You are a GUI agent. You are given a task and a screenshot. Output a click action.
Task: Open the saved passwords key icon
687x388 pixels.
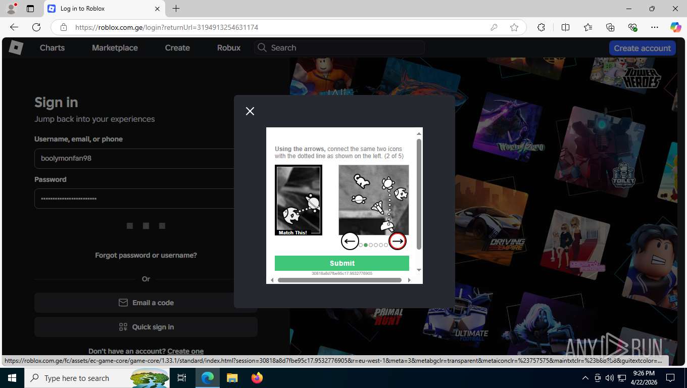click(x=494, y=27)
